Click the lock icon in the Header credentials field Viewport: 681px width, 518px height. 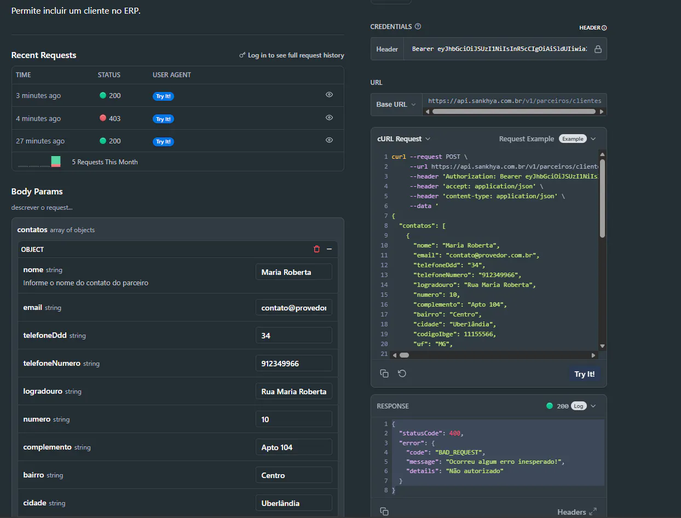point(598,49)
